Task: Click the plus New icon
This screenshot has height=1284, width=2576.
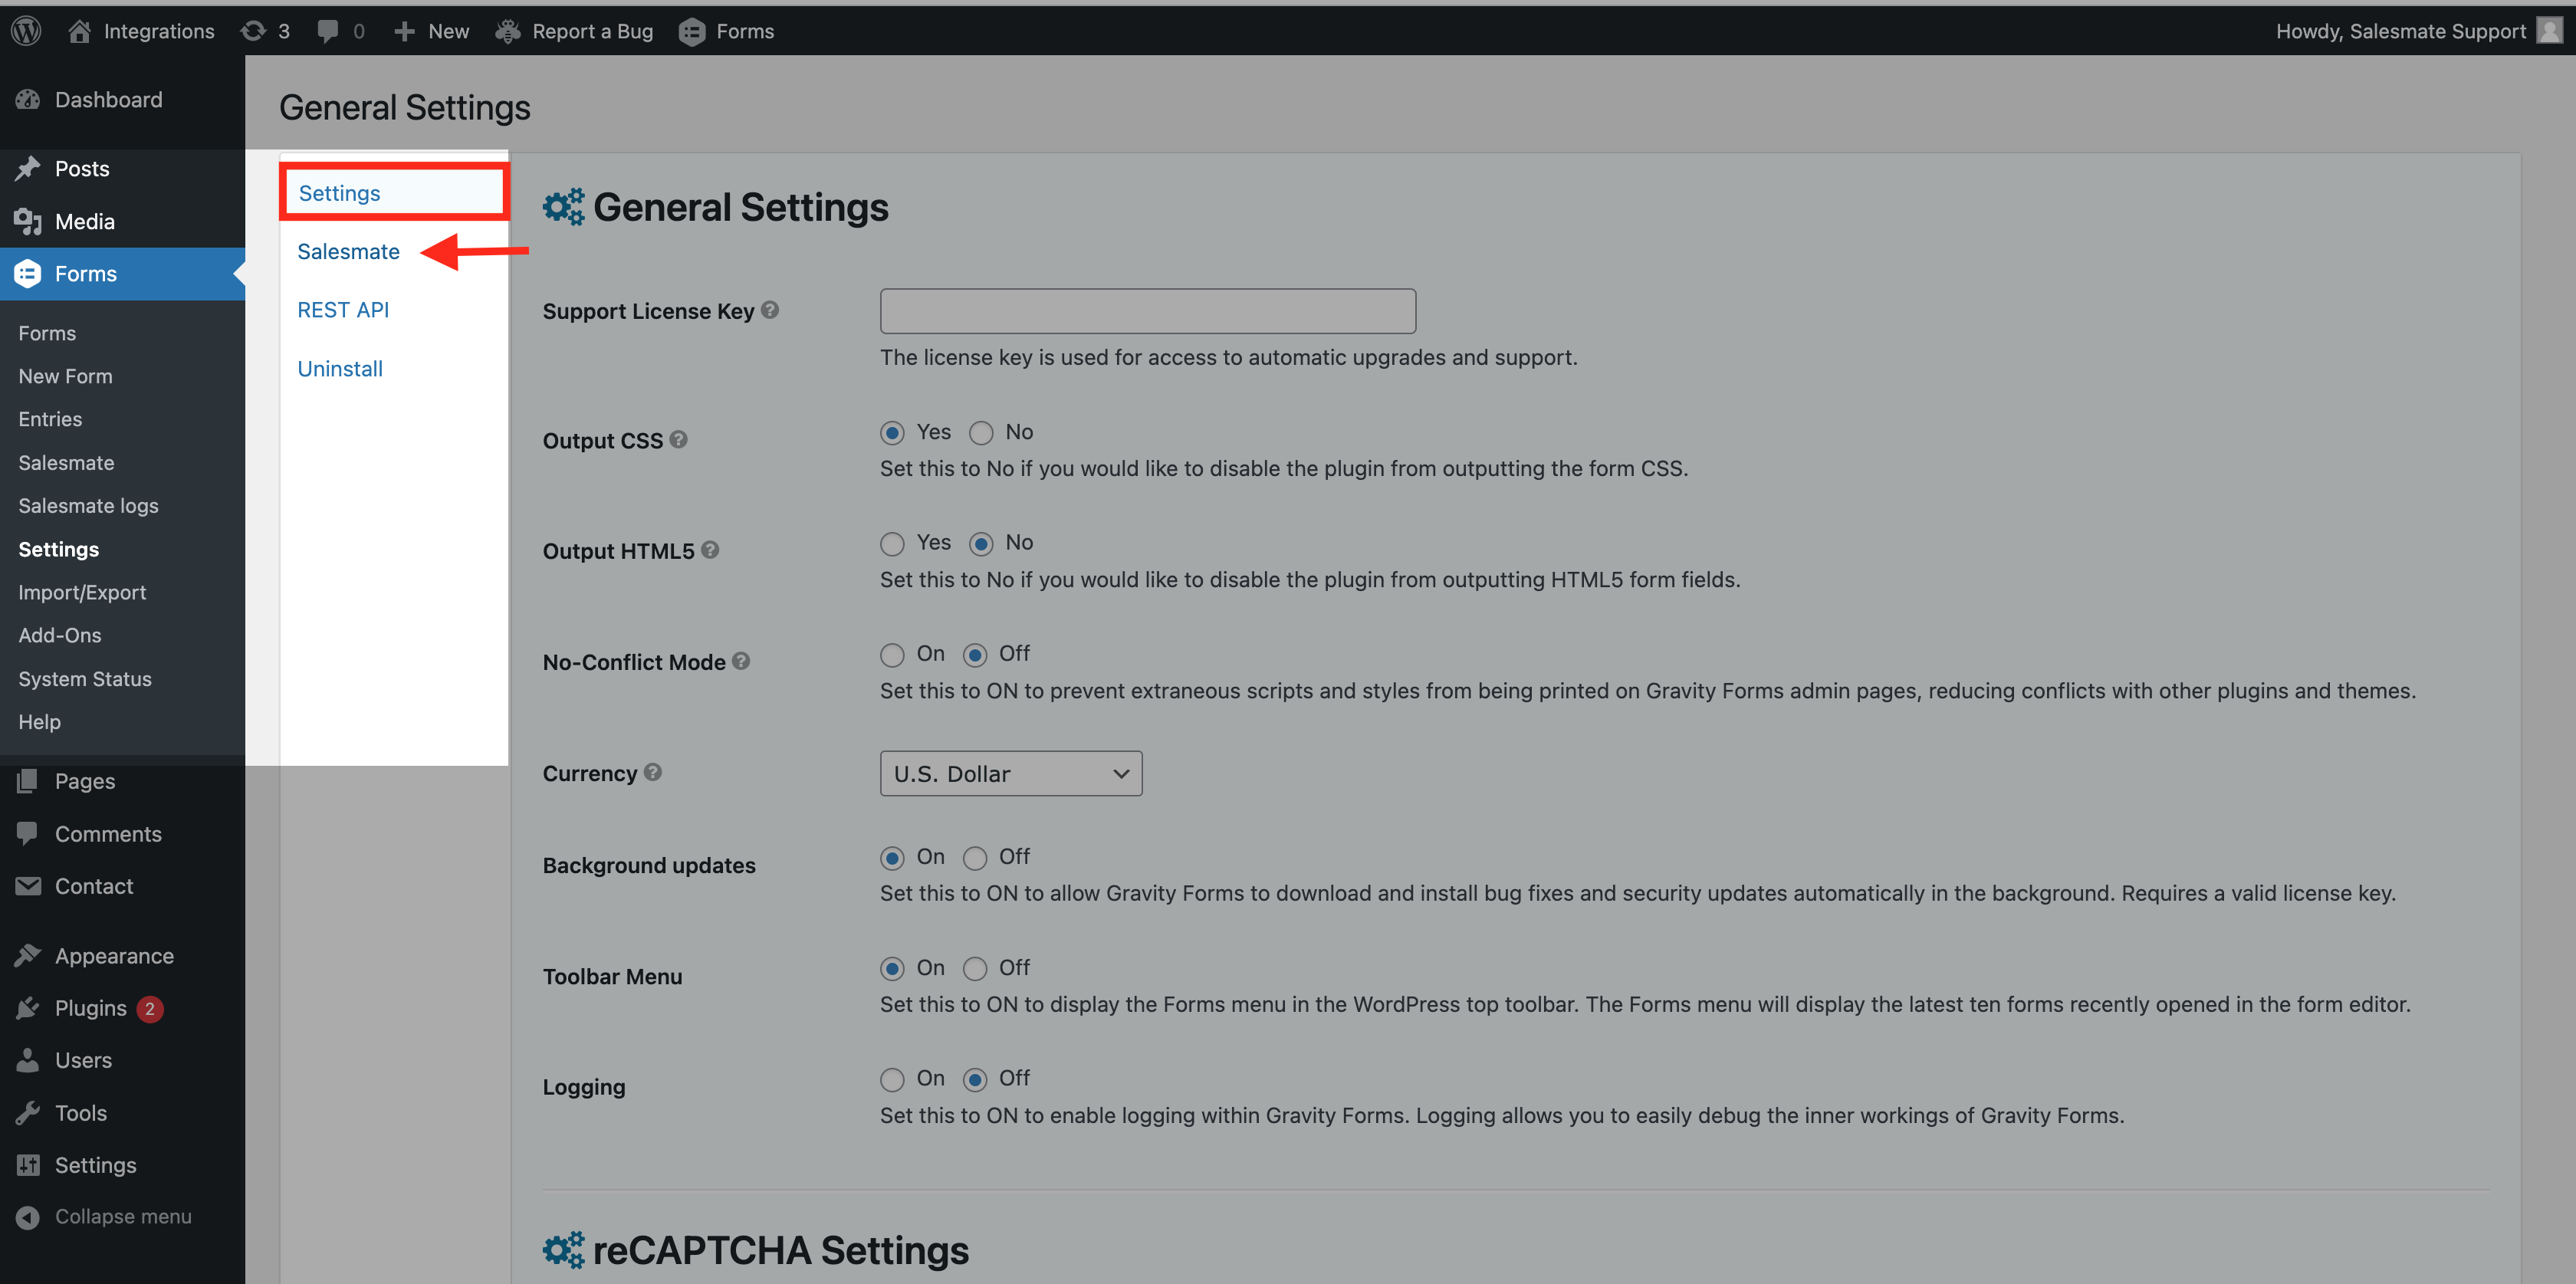Action: click(404, 31)
